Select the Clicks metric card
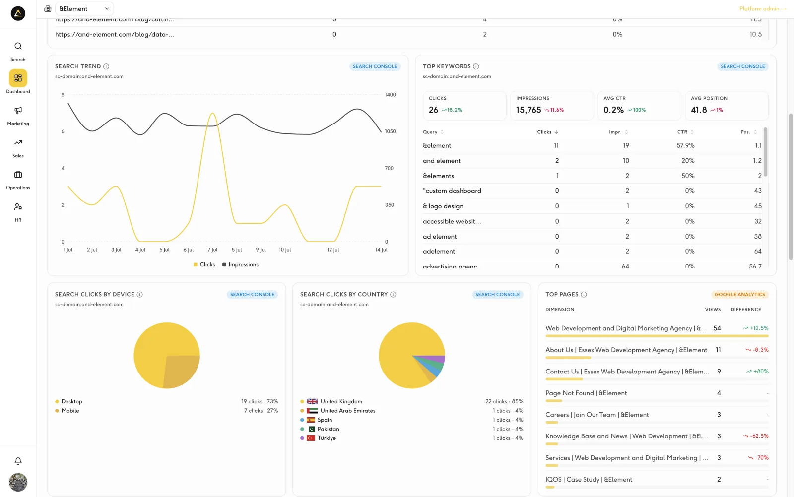The height and width of the screenshot is (497, 794). [x=464, y=105]
